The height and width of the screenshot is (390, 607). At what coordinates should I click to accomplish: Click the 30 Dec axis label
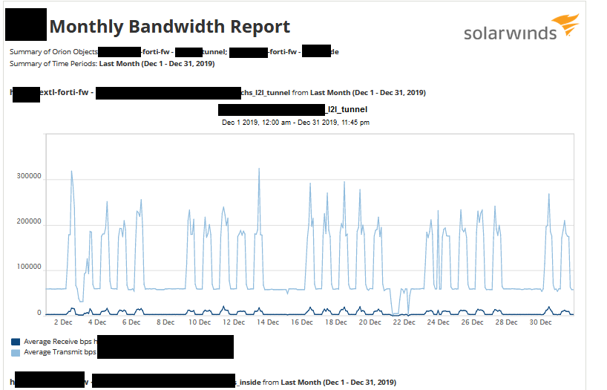click(540, 322)
